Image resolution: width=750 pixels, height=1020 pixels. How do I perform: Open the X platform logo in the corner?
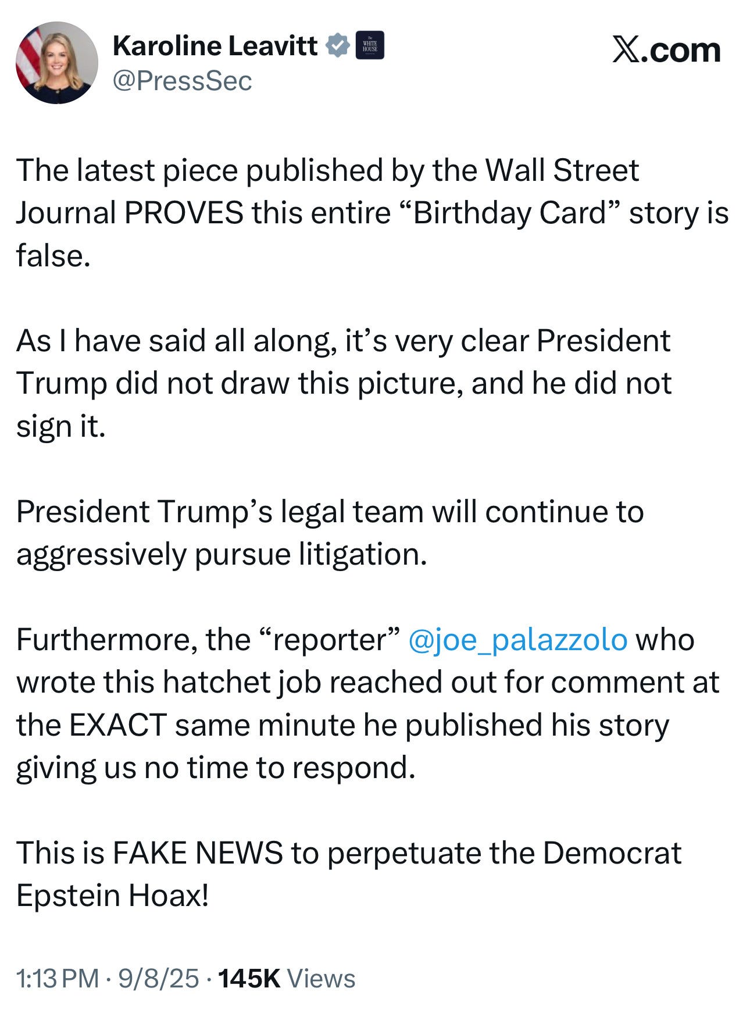coord(626,48)
